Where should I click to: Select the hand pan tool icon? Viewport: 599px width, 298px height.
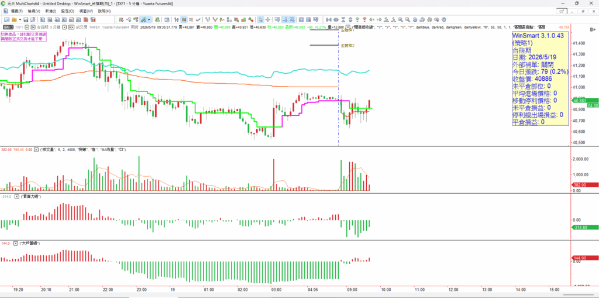coord(444,19)
